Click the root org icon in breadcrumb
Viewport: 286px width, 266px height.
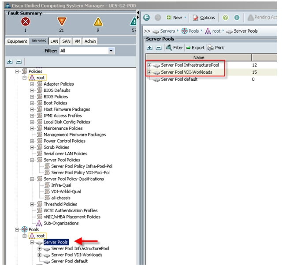click(x=208, y=31)
